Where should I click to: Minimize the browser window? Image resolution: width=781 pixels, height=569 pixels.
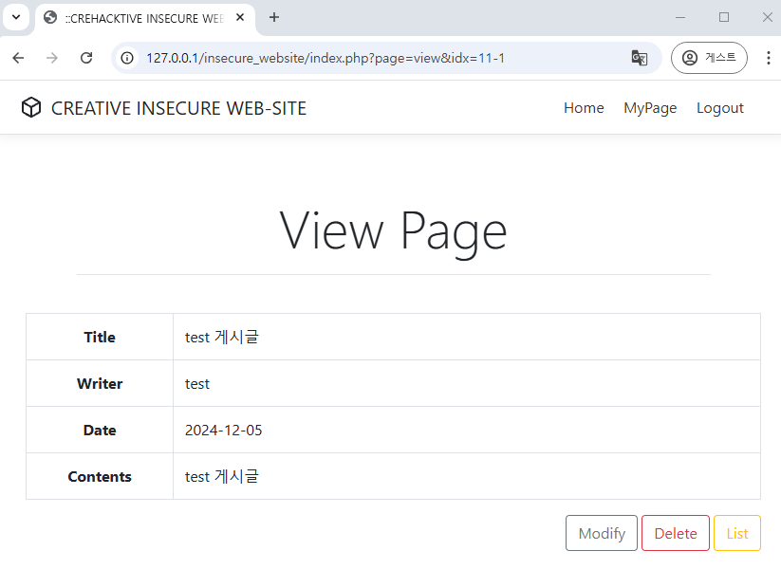pos(680,17)
